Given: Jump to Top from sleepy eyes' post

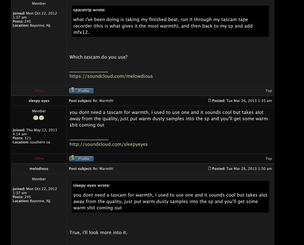Looking at the screenshot, I should point(269,159).
